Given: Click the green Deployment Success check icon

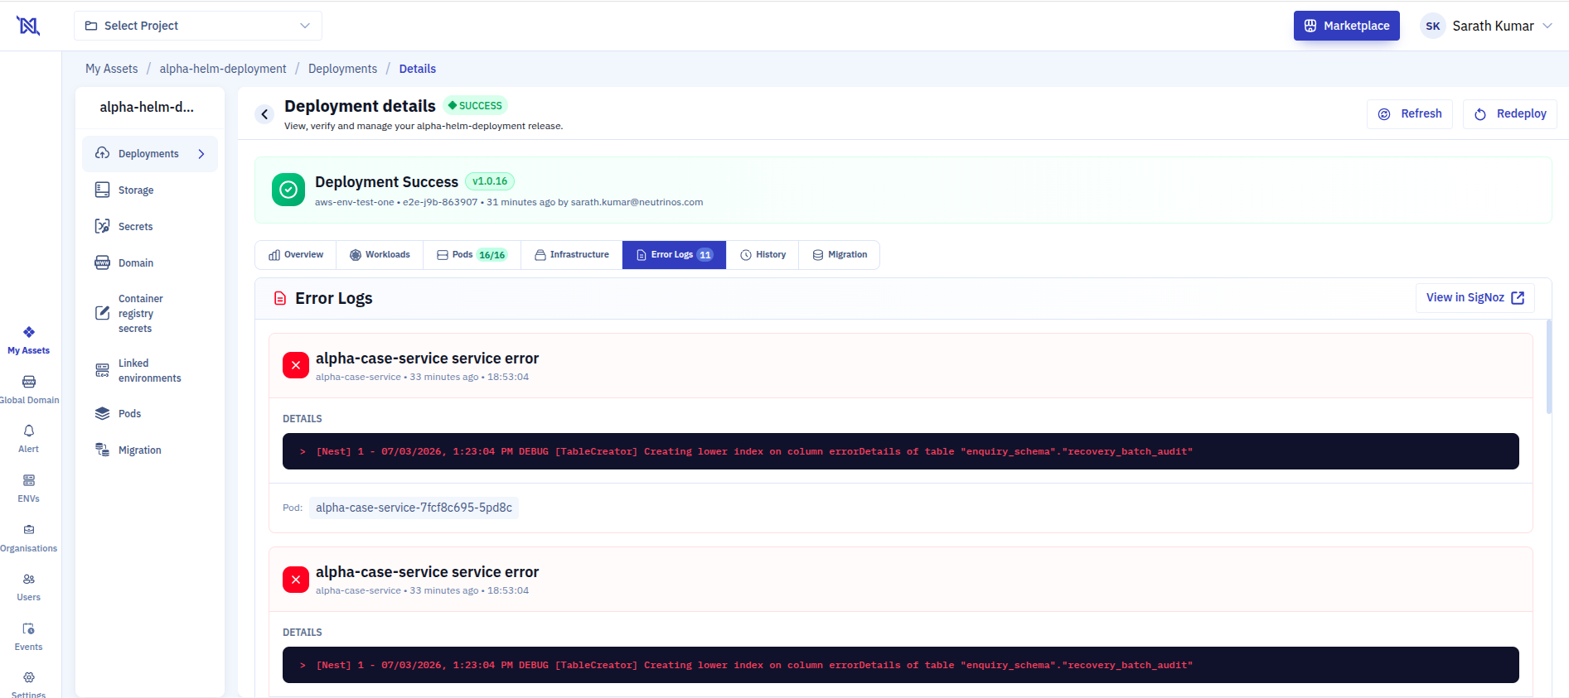Looking at the screenshot, I should click(288, 190).
